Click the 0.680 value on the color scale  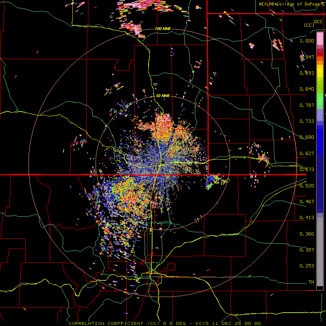pyautogui.click(x=307, y=137)
